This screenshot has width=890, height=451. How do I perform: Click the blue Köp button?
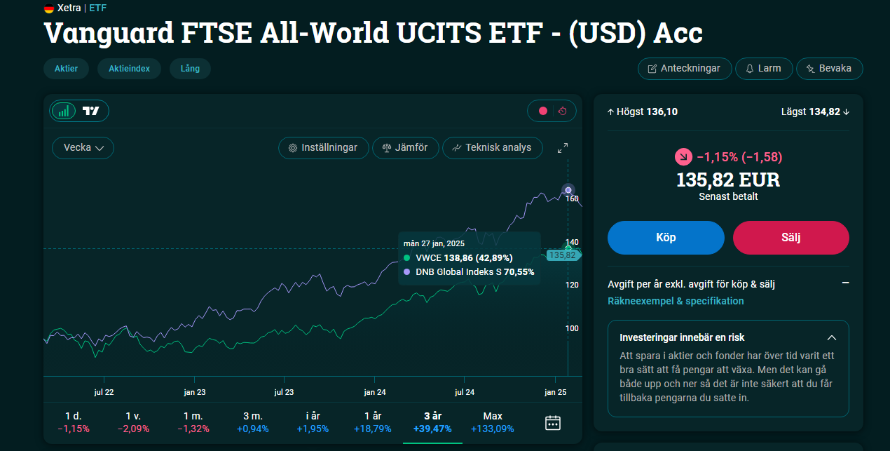[x=666, y=238]
